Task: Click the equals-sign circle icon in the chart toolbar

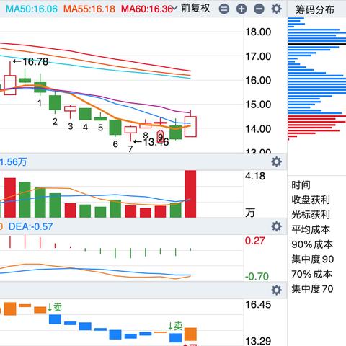Action: (224, 9)
